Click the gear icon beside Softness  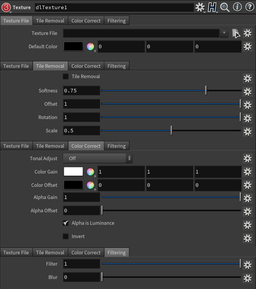point(247,91)
